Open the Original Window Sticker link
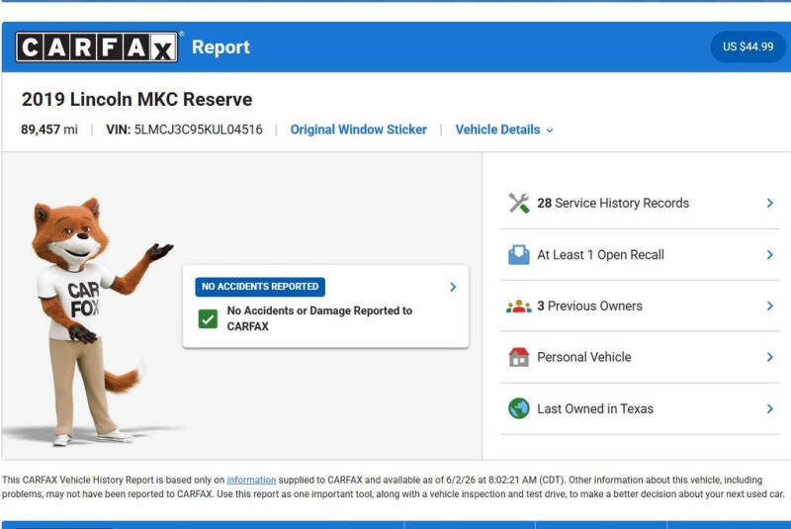Viewport: 791px width, 529px height. click(x=358, y=130)
